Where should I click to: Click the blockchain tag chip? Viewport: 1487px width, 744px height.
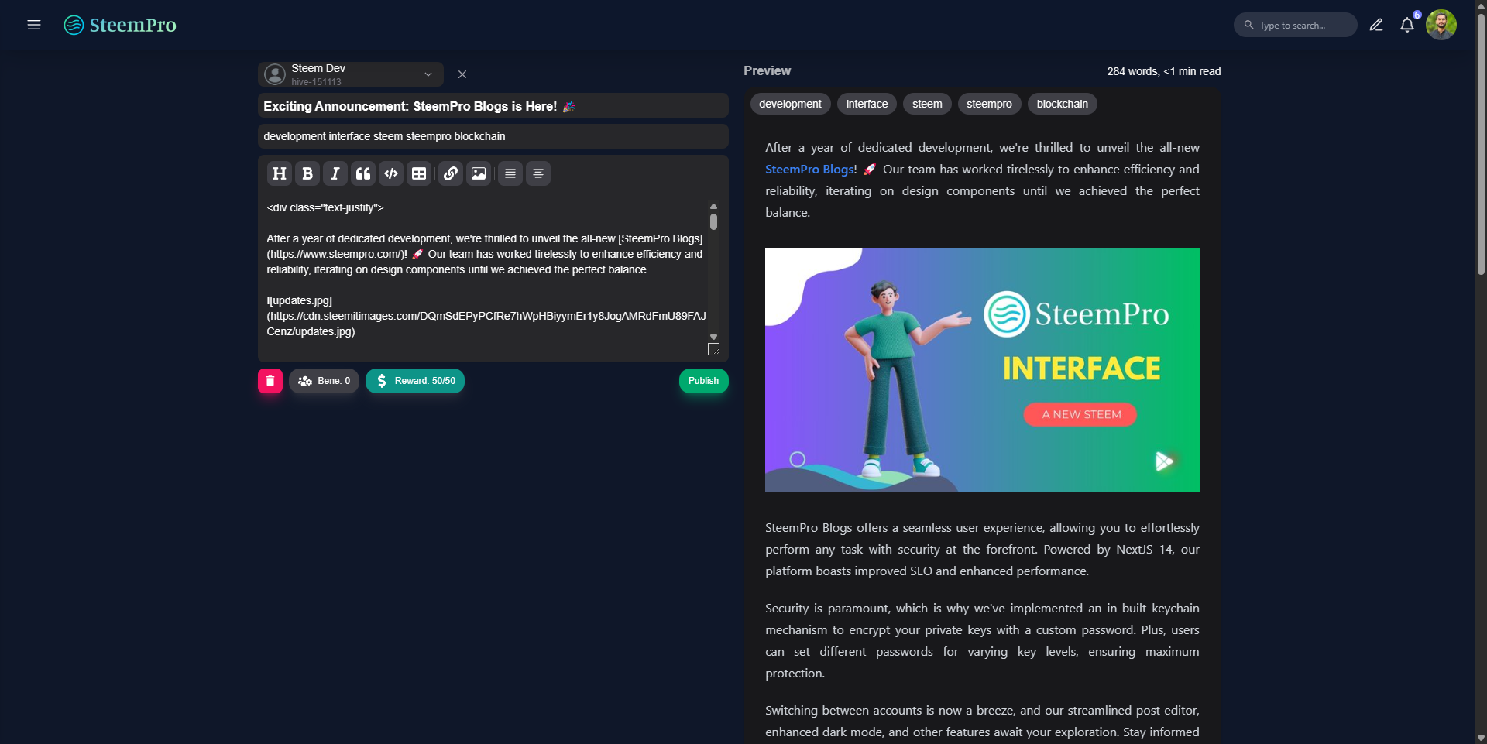click(x=1063, y=104)
